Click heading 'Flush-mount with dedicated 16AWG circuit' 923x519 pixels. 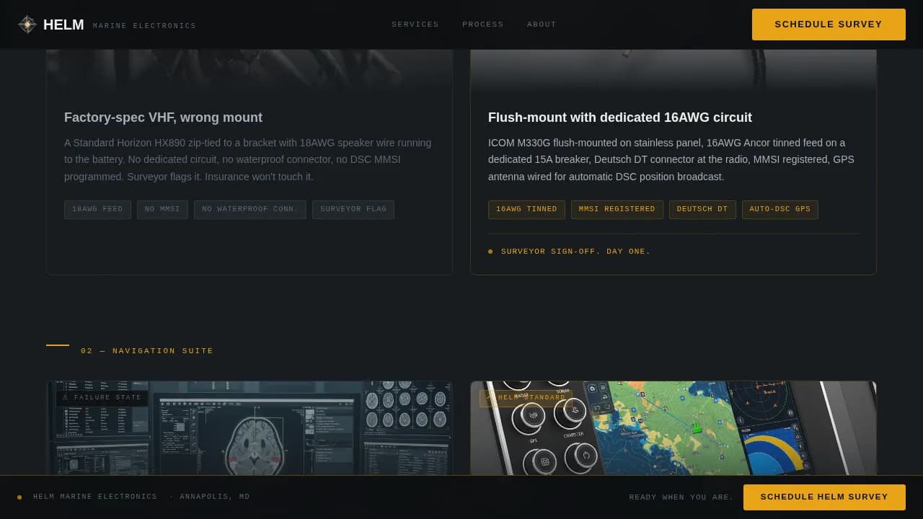click(620, 117)
